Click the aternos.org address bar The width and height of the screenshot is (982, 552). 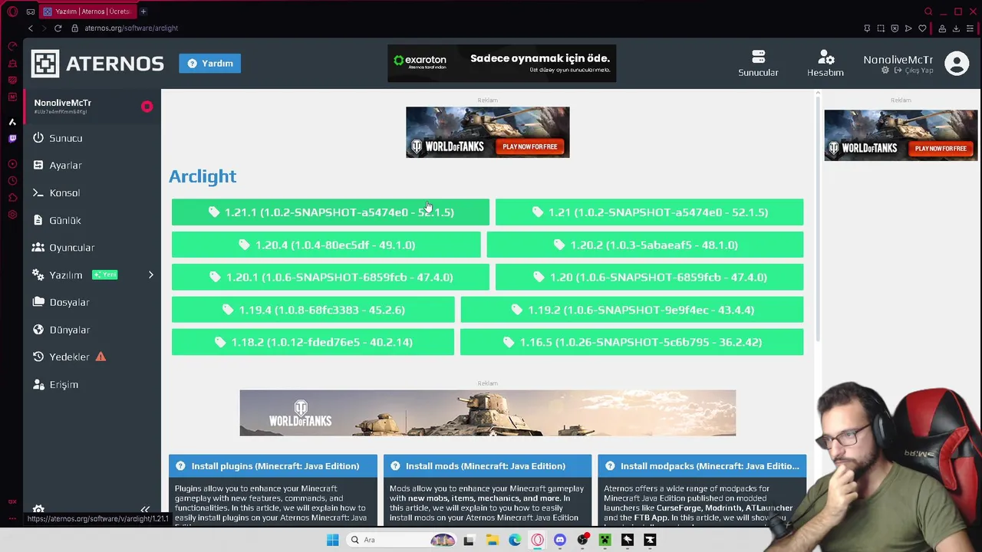pyautogui.click(x=131, y=28)
